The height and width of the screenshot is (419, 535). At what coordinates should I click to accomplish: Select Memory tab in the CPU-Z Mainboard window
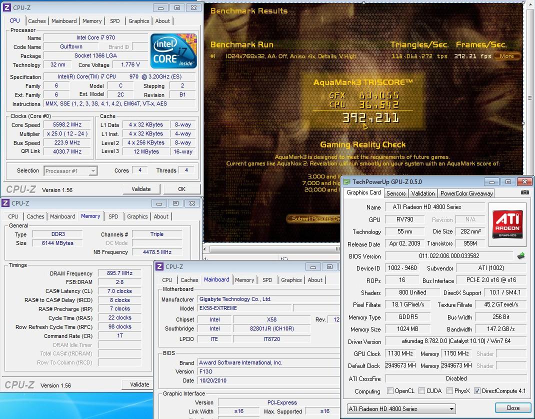click(x=244, y=280)
